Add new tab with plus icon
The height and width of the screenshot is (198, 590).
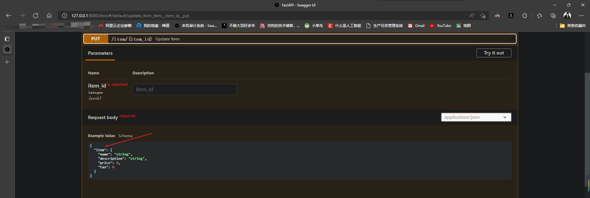(7, 62)
